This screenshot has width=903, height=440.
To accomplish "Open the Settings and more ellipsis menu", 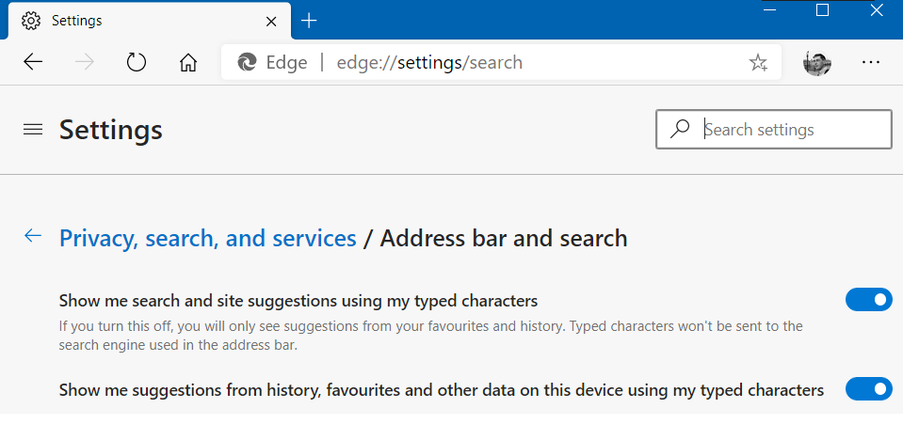I will (871, 62).
